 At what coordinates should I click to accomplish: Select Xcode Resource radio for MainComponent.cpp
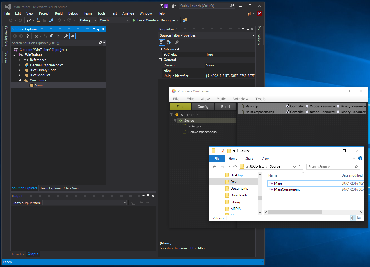point(307,112)
